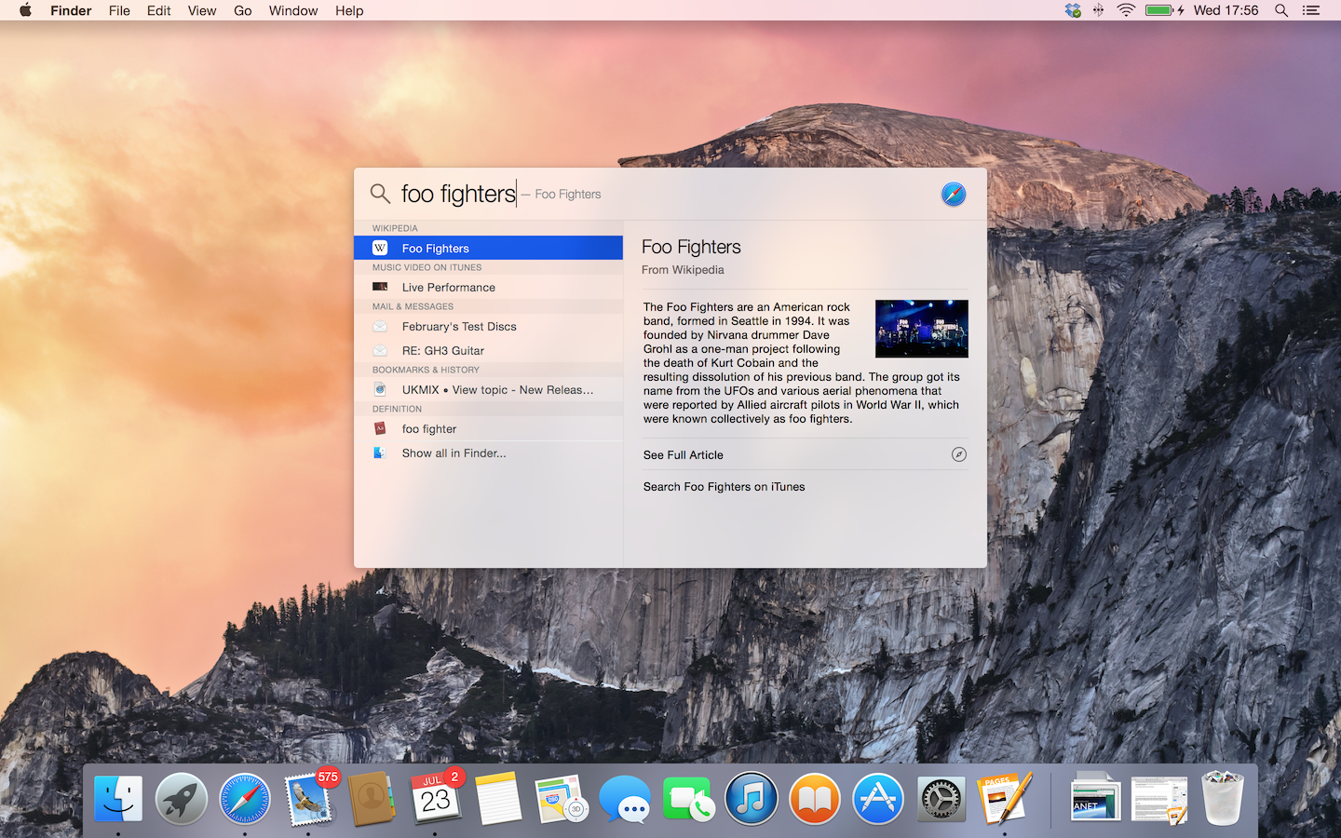Open Help menu

pos(349,10)
